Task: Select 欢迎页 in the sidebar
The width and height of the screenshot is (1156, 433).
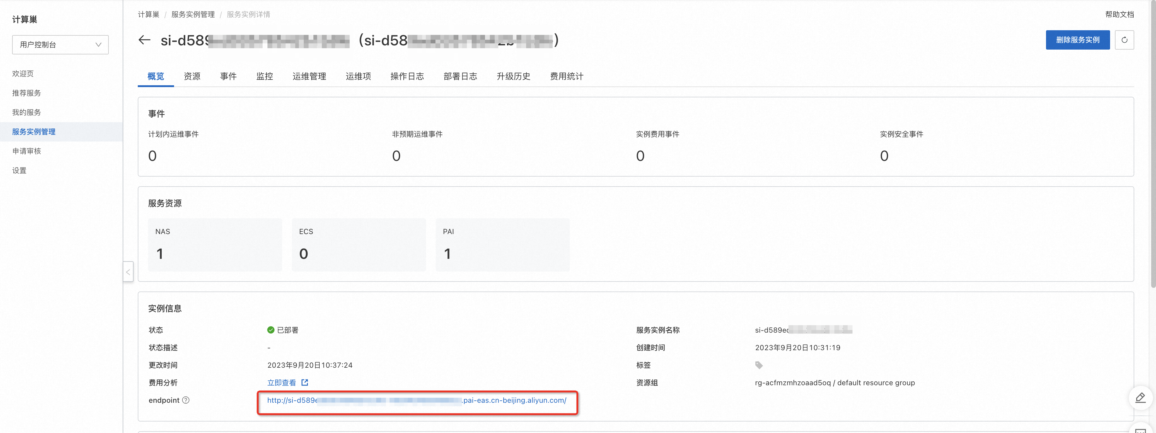Action: click(x=23, y=74)
